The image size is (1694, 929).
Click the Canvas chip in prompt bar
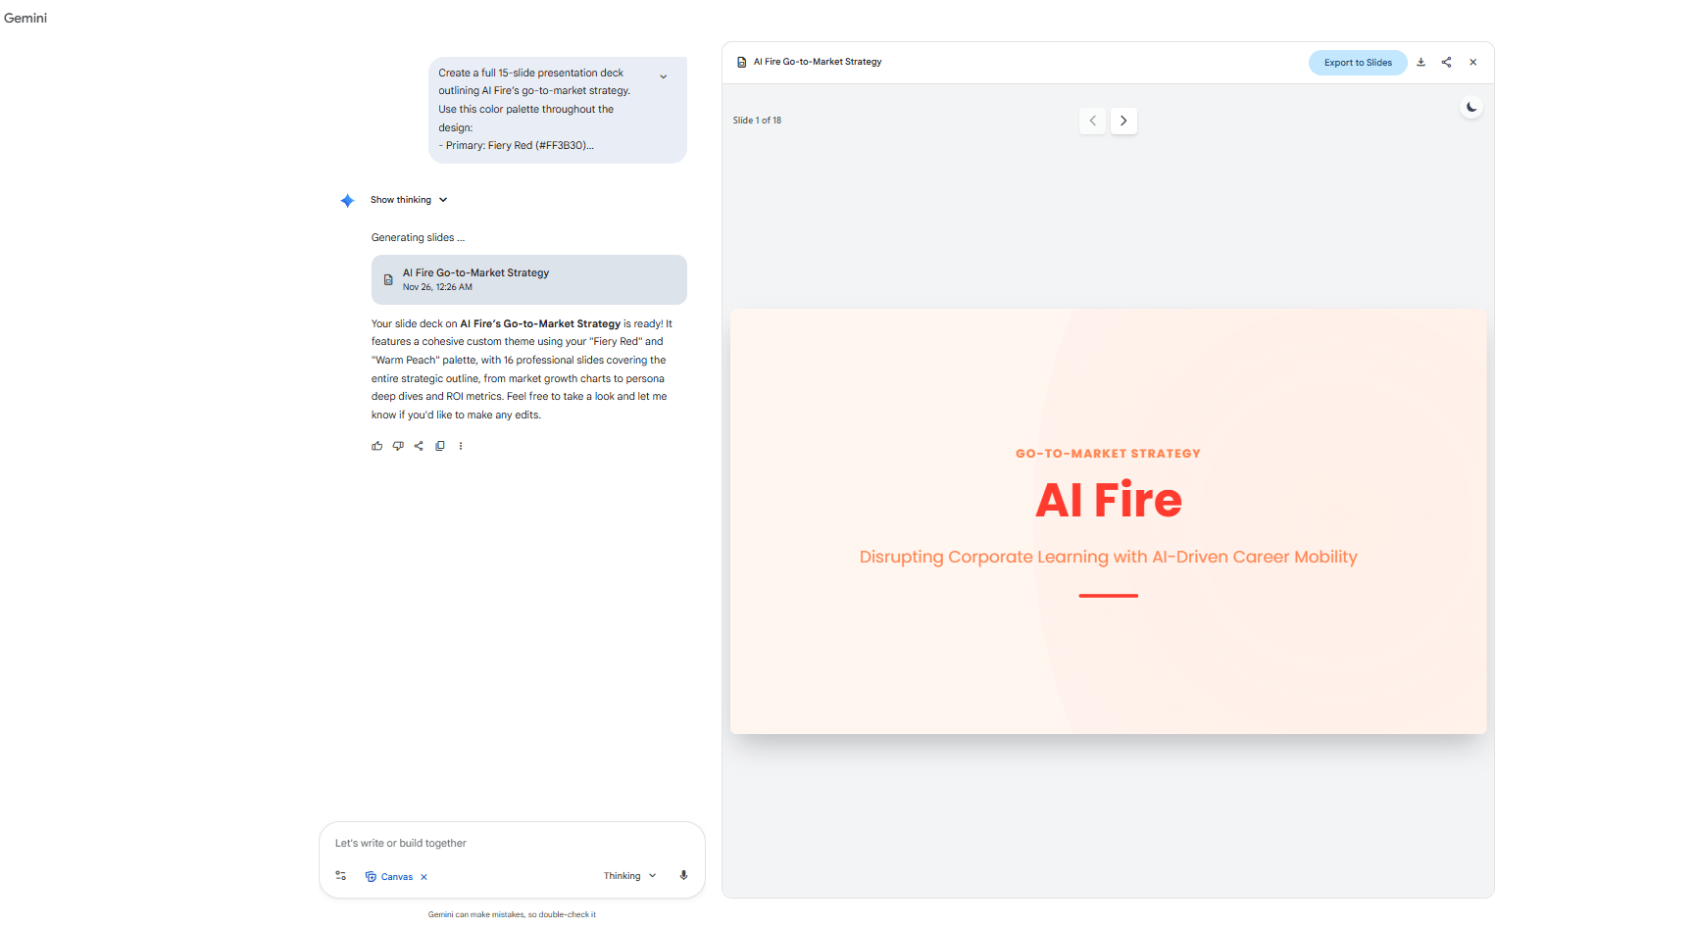point(389,877)
